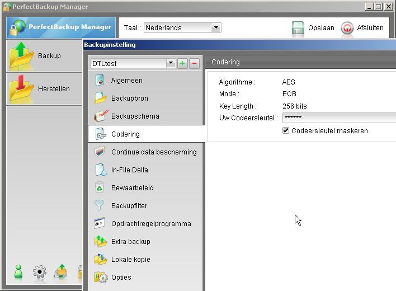Click the Backupinstelling title bar

tap(240, 45)
